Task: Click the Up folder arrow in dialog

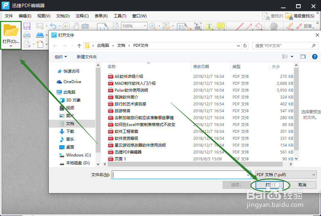Action: [x=79, y=45]
